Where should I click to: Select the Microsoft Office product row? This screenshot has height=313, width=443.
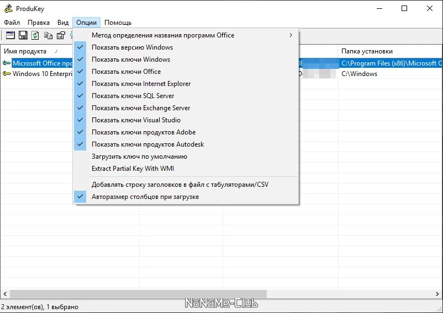coord(43,63)
